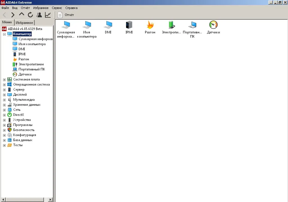Open Имя компьютера icon in right pane
The width and height of the screenshot is (288, 202).
point(87,29)
